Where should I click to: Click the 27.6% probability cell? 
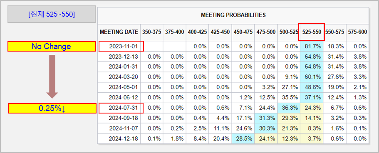point(334,77)
